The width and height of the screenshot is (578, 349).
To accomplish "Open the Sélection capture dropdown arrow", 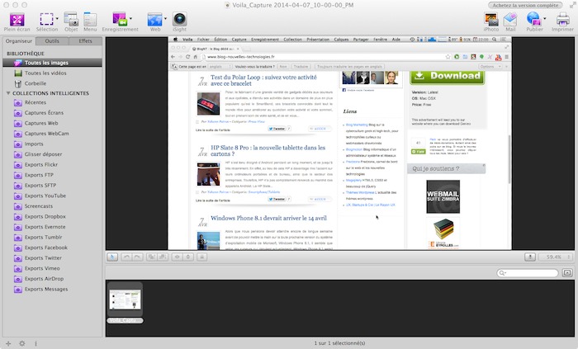I will (57, 18).
